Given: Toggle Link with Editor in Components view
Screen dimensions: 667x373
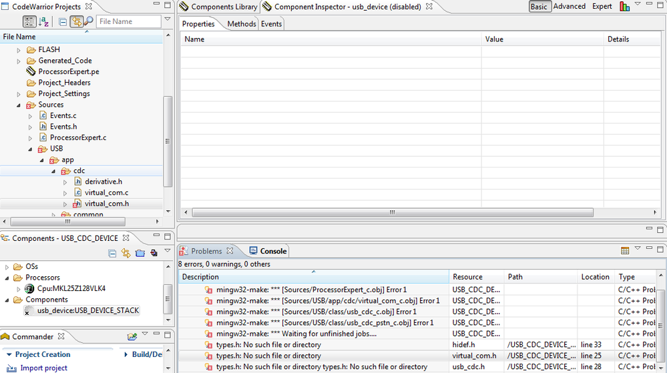Looking at the screenshot, I should tap(126, 253).
